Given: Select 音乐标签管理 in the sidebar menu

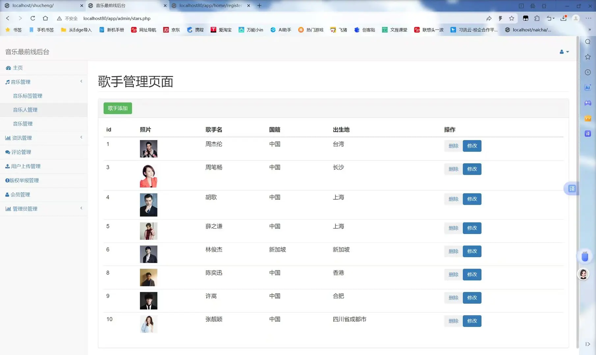Looking at the screenshot, I should (x=27, y=96).
